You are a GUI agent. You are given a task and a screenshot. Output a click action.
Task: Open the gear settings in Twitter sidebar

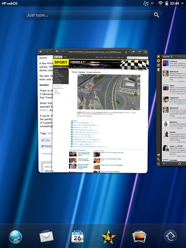pyautogui.click(x=159, y=61)
